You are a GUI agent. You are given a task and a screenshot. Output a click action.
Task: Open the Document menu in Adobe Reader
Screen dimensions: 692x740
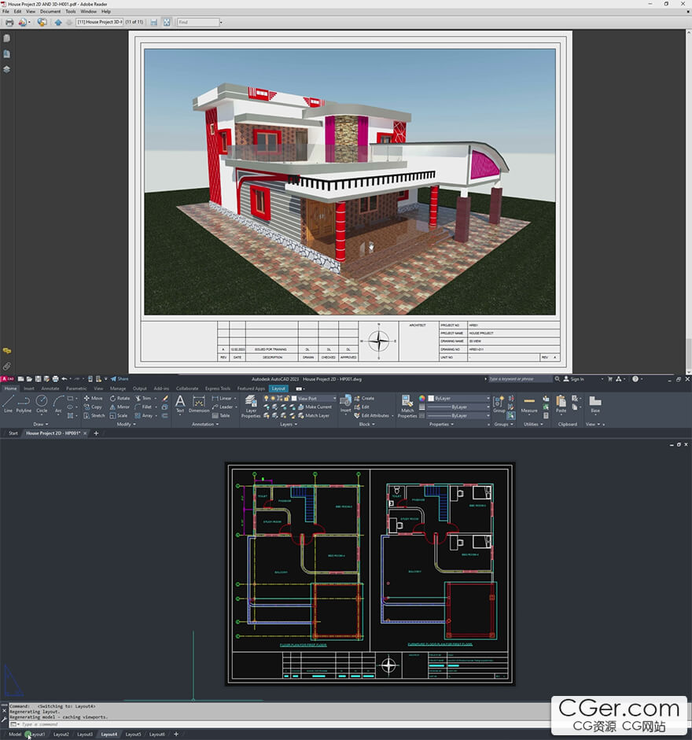click(x=50, y=12)
